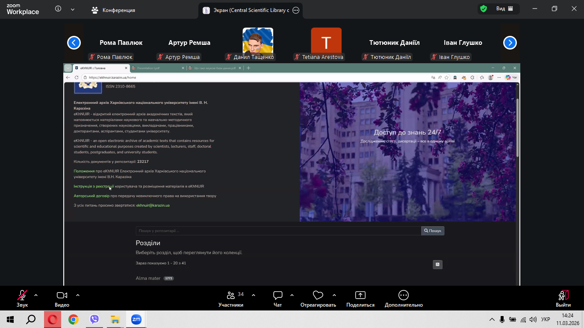Unmute microphone with the Звук button

[x=22, y=296]
